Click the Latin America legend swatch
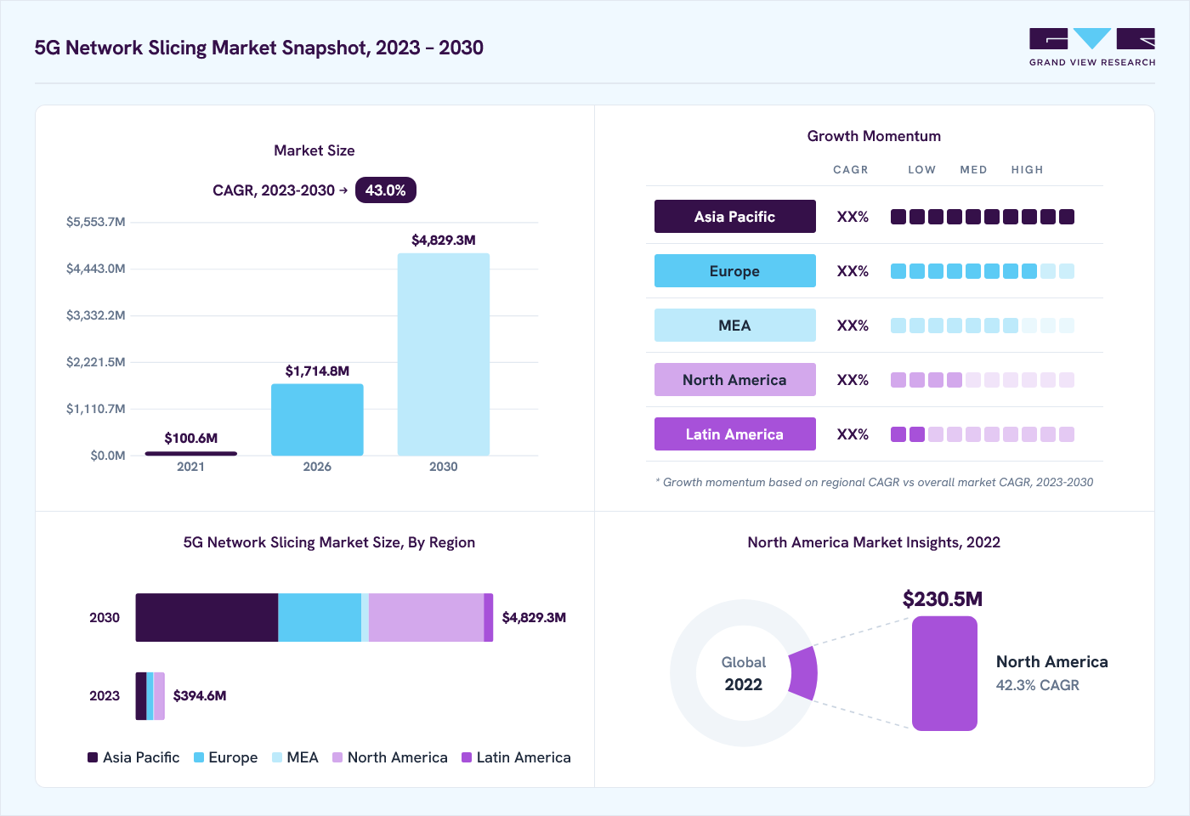 click(x=467, y=757)
